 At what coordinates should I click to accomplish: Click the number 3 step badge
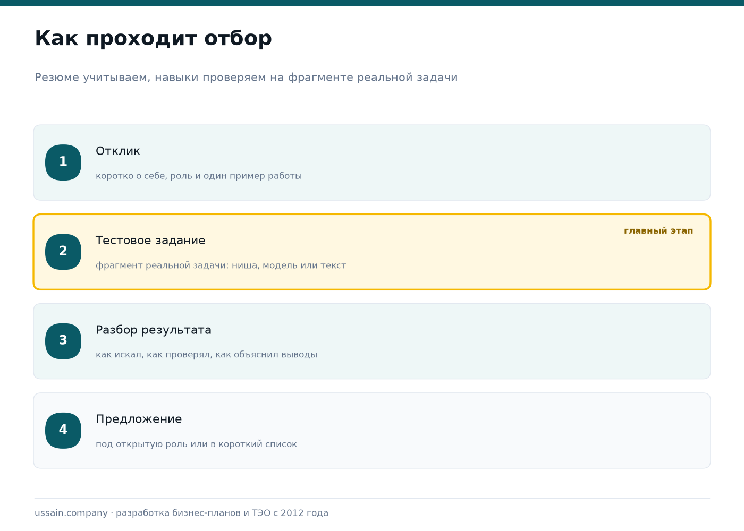tap(63, 341)
